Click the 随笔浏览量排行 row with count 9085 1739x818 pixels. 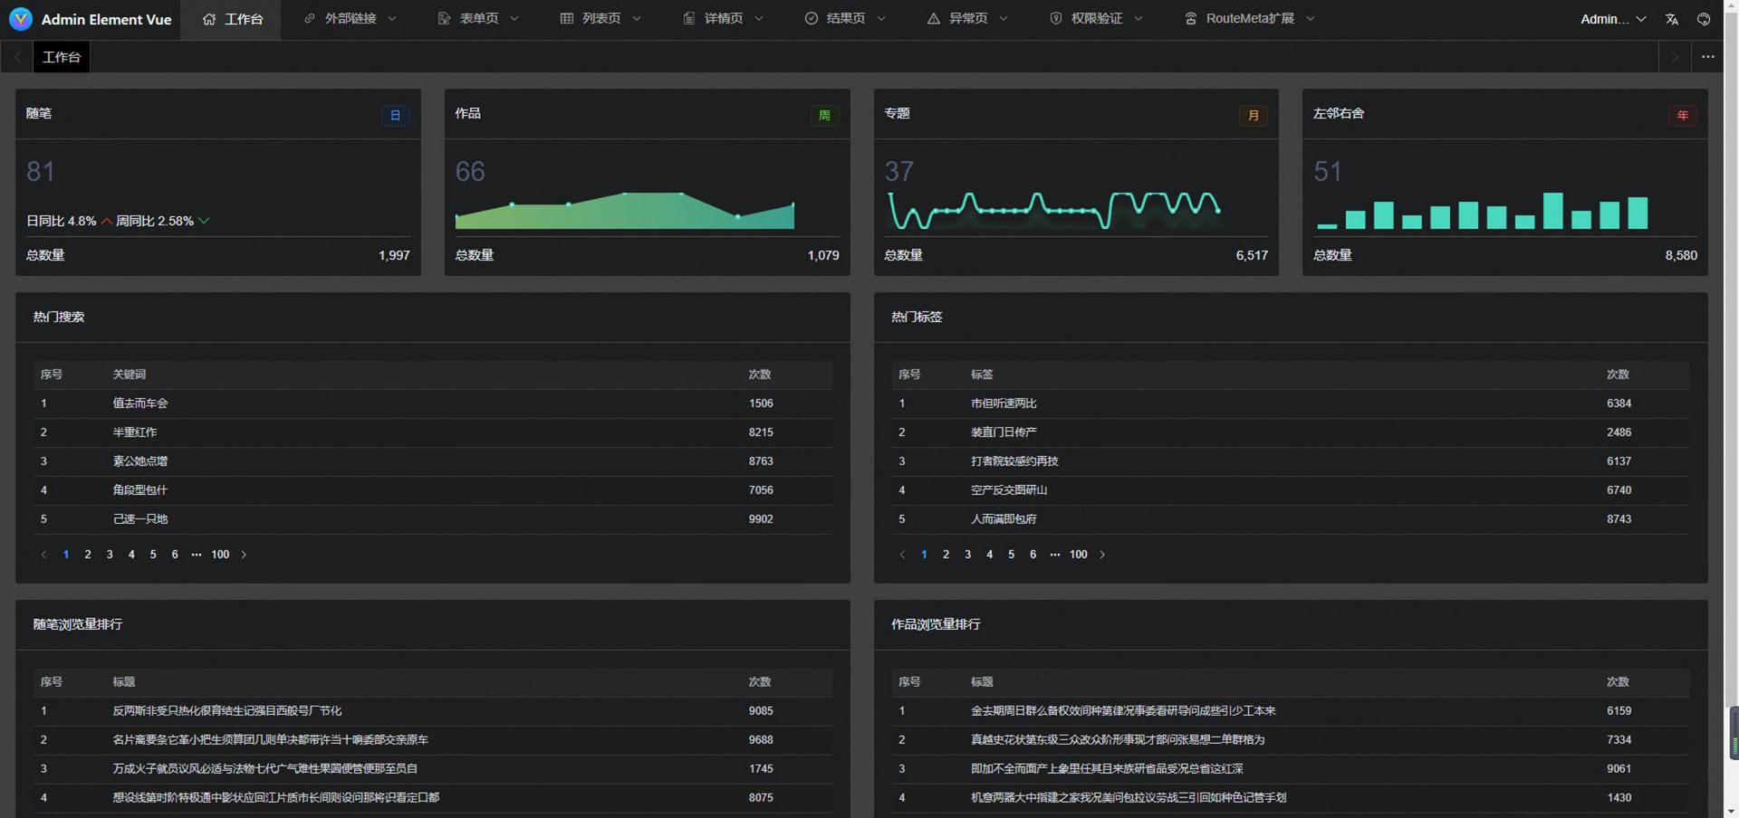[433, 711]
